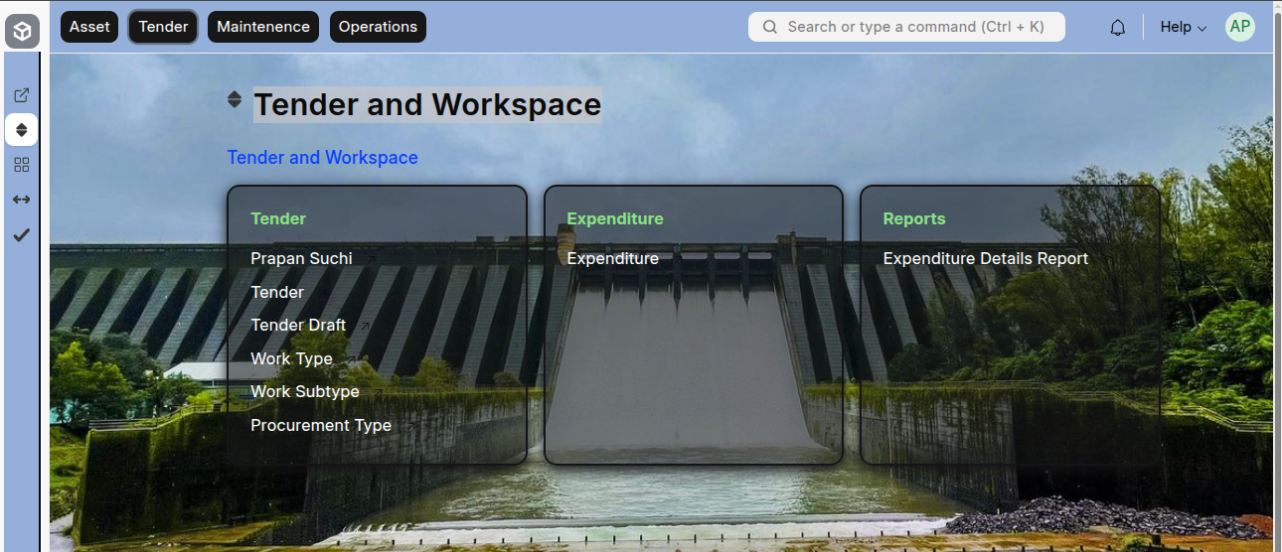Click the diamond icon beside page title
This screenshot has height=552, width=1282.
tap(235, 99)
